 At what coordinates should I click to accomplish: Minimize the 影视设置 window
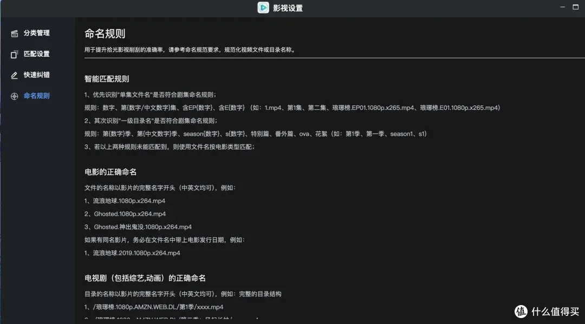click(562, 7)
